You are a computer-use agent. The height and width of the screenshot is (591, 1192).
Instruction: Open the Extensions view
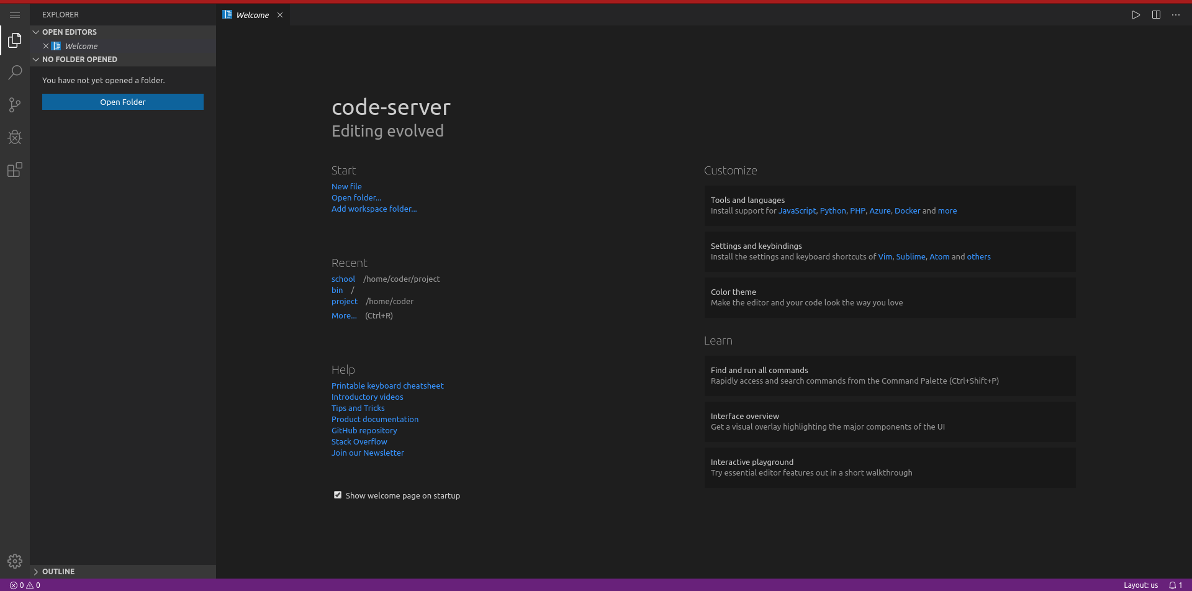coord(15,169)
